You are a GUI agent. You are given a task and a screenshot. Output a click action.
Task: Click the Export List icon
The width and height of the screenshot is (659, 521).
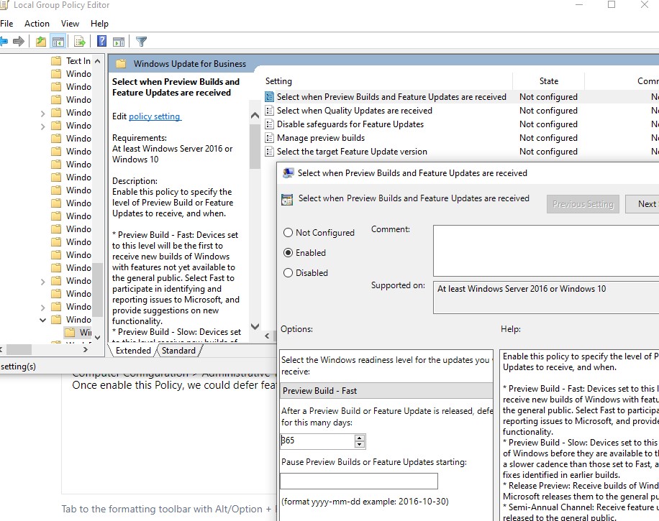80,41
